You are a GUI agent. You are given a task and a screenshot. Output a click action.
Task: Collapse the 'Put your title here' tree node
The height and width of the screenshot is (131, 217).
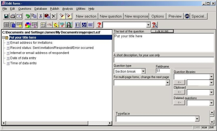(x=4, y=38)
